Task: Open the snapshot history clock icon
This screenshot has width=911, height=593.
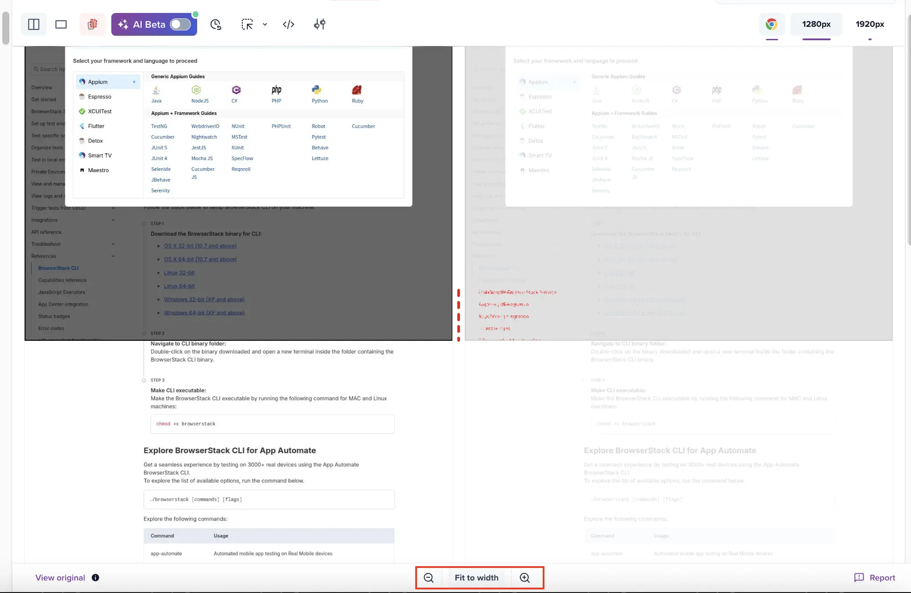Action: (x=216, y=24)
